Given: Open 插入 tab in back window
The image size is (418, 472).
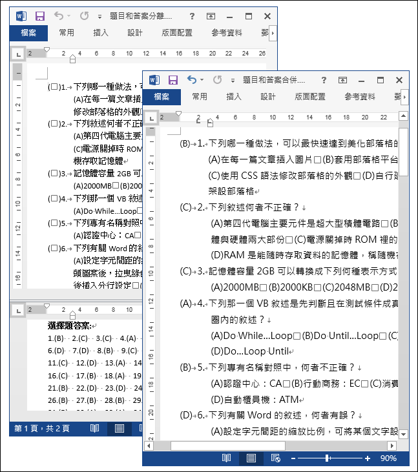Looking at the screenshot, I should (x=101, y=32).
